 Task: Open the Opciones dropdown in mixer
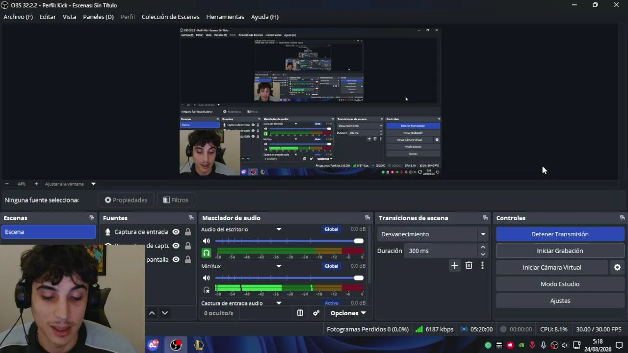tap(348, 313)
